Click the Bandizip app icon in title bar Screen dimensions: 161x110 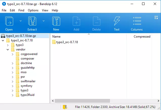pyautogui.click(x=4, y=4)
